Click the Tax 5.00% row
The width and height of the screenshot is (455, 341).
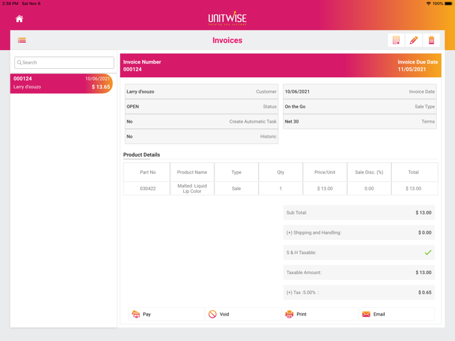point(359,292)
